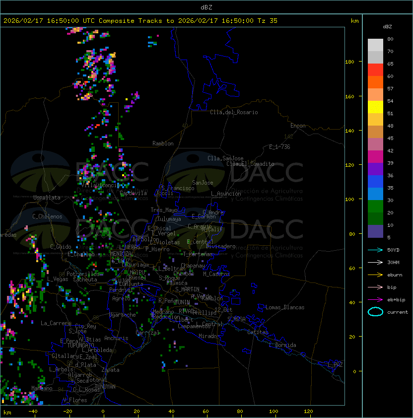Screen dimensions: 413x418
Task: Select the red 60 dBZ swatch
Action: click(x=375, y=70)
